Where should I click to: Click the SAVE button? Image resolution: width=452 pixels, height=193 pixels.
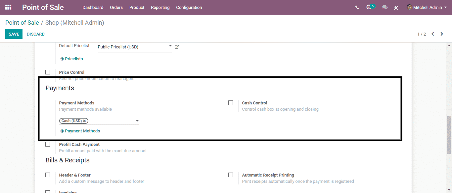[x=14, y=34]
